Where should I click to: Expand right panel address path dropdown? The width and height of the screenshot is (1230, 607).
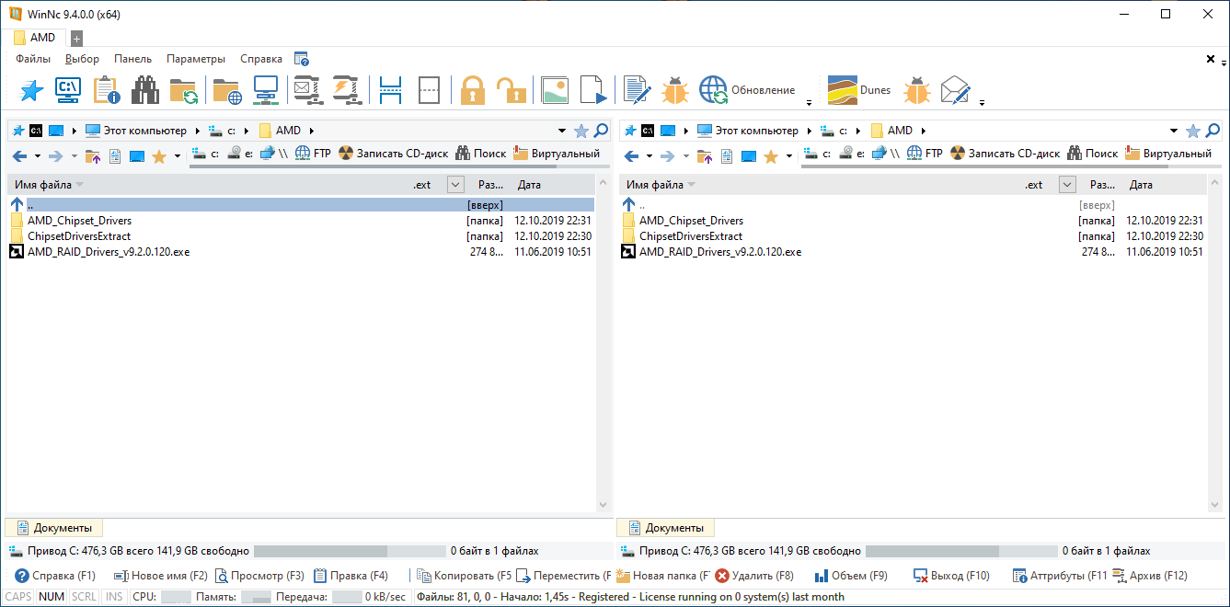pos(1174,131)
